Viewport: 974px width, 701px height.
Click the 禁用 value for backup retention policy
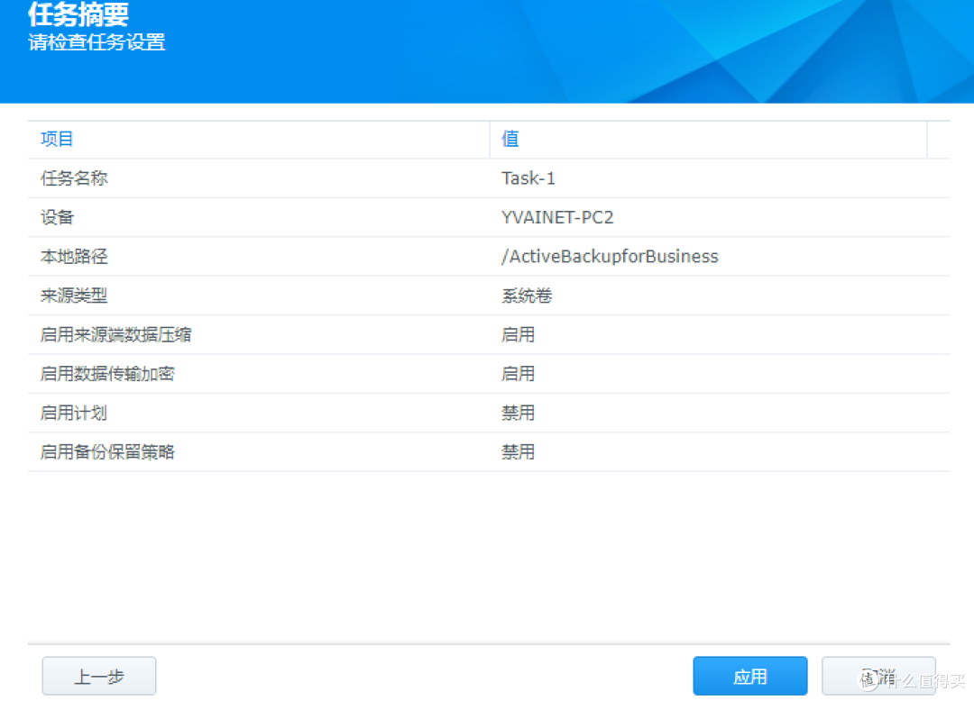pyautogui.click(x=519, y=451)
